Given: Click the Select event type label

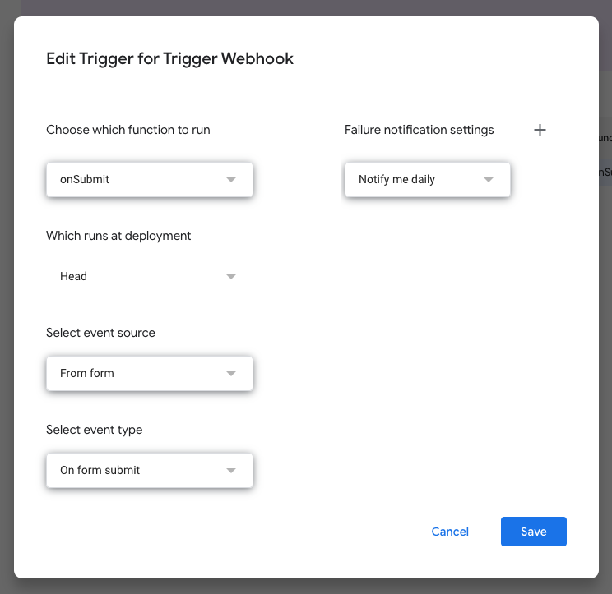Looking at the screenshot, I should click(94, 430).
